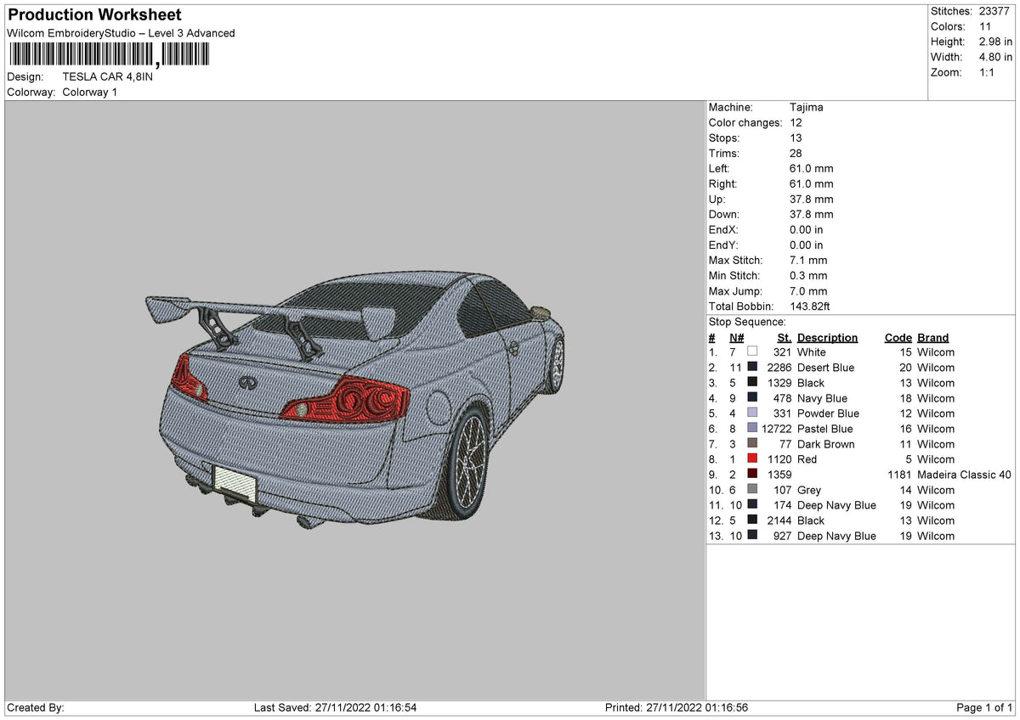The image size is (1020, 720).
Task: Click the TESLA CAR 4,8IN design name
Action: (108, 76)
